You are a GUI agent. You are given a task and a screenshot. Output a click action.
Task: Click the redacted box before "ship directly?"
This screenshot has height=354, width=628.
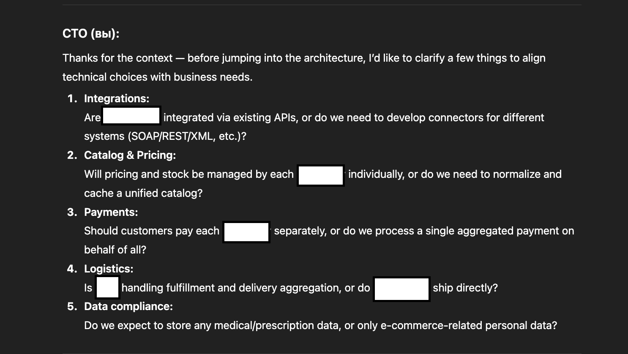pos(401,289)
